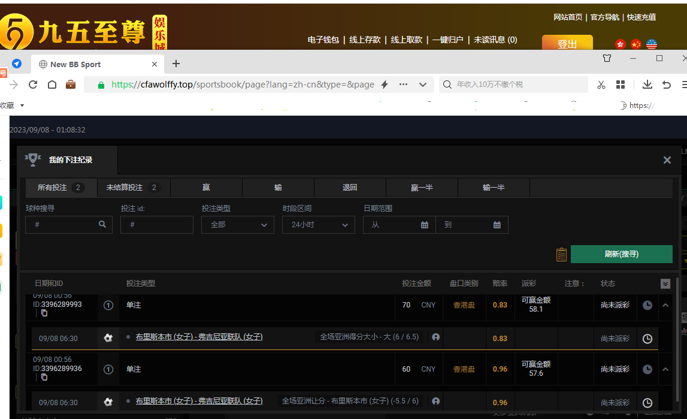Click the browser reload icon
Screen dimensions: 687x419
[x=33, y=85]
